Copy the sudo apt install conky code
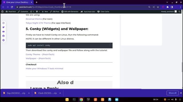 click(110, 45)
